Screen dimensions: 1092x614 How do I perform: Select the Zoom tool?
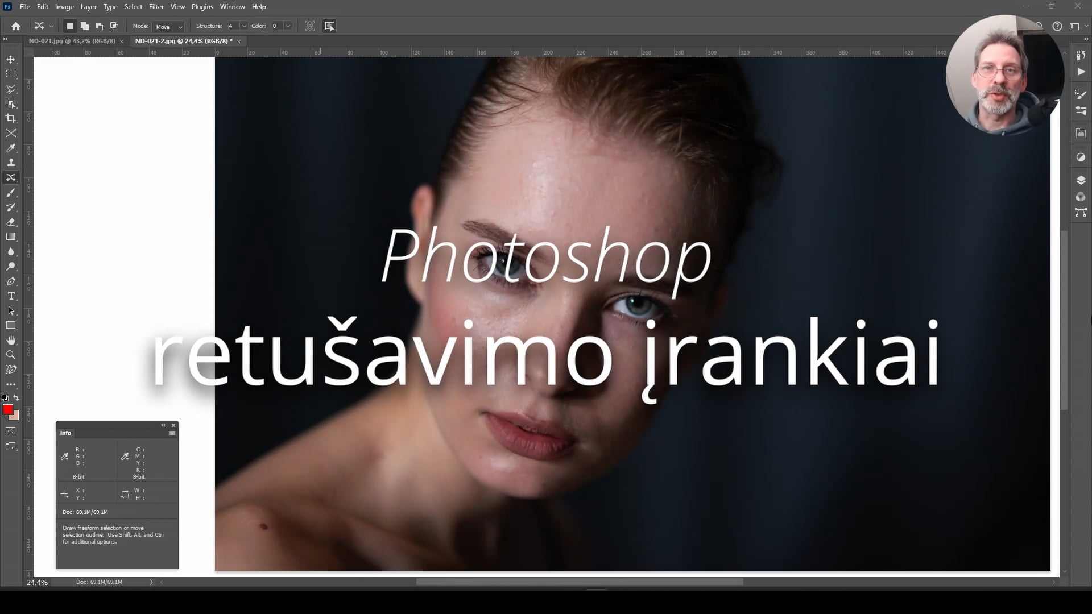click(11, 355)
